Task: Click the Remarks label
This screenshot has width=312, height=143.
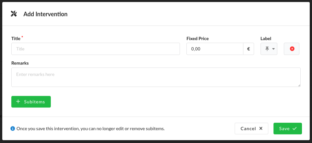Action: point(20,63)
